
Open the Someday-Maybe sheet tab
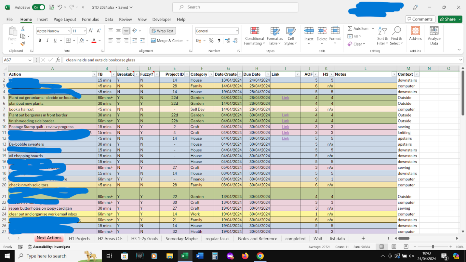click(181, 238)
